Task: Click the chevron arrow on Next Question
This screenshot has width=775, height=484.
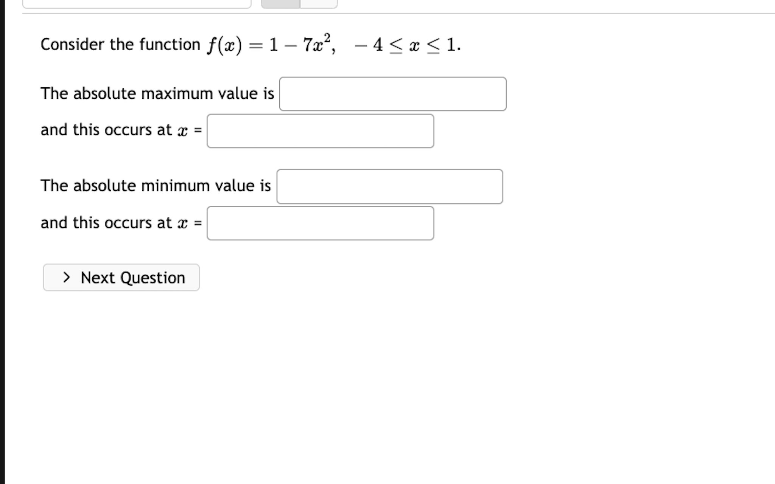Action: (66, 278)
